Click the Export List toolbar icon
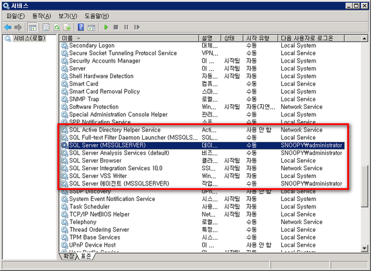 click(x=67, y=27)
